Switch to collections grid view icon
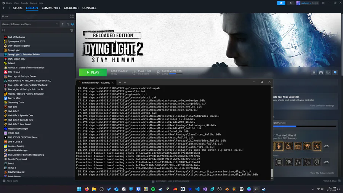343x193 pixels. [72, 17]
